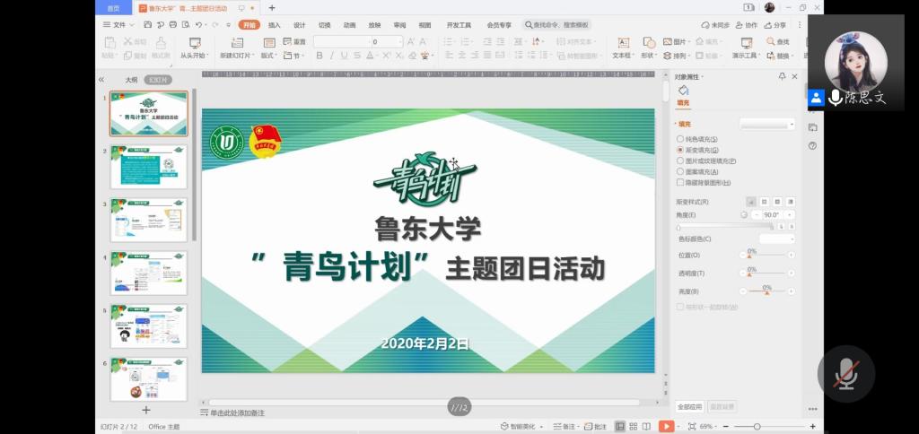Toggle Italic formatting icon
919x434 pixels.
point(331,56)
